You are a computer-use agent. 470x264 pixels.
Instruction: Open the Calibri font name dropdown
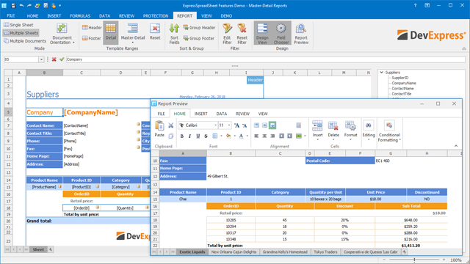pos(215,125)
